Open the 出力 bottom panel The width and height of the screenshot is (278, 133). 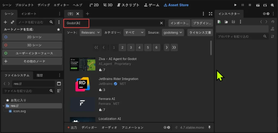pyautogui.click(x=72, y=128)
